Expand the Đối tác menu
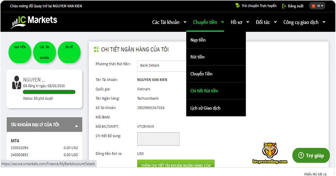 point(266,22)
